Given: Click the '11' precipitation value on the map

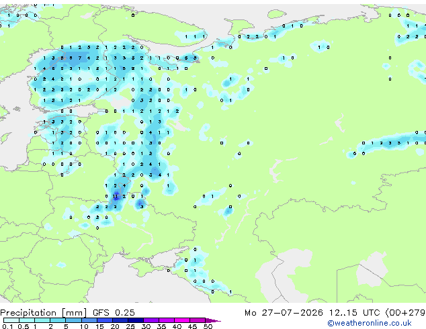Looking at the screenshot, I should pyautogui.click(x=115, y=196).
